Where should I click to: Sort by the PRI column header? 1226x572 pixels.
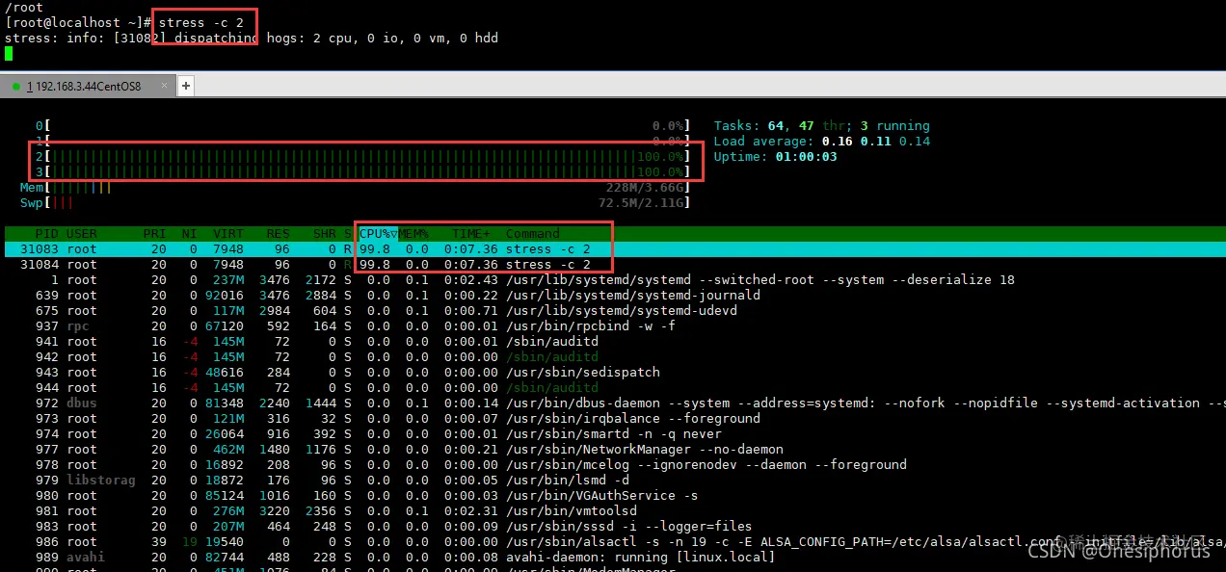click(x=154, y=233)
